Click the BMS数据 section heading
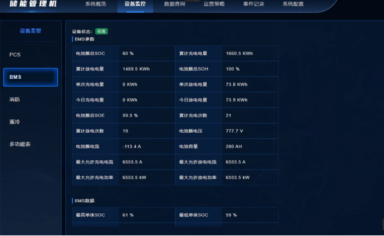 click(84, 201)
